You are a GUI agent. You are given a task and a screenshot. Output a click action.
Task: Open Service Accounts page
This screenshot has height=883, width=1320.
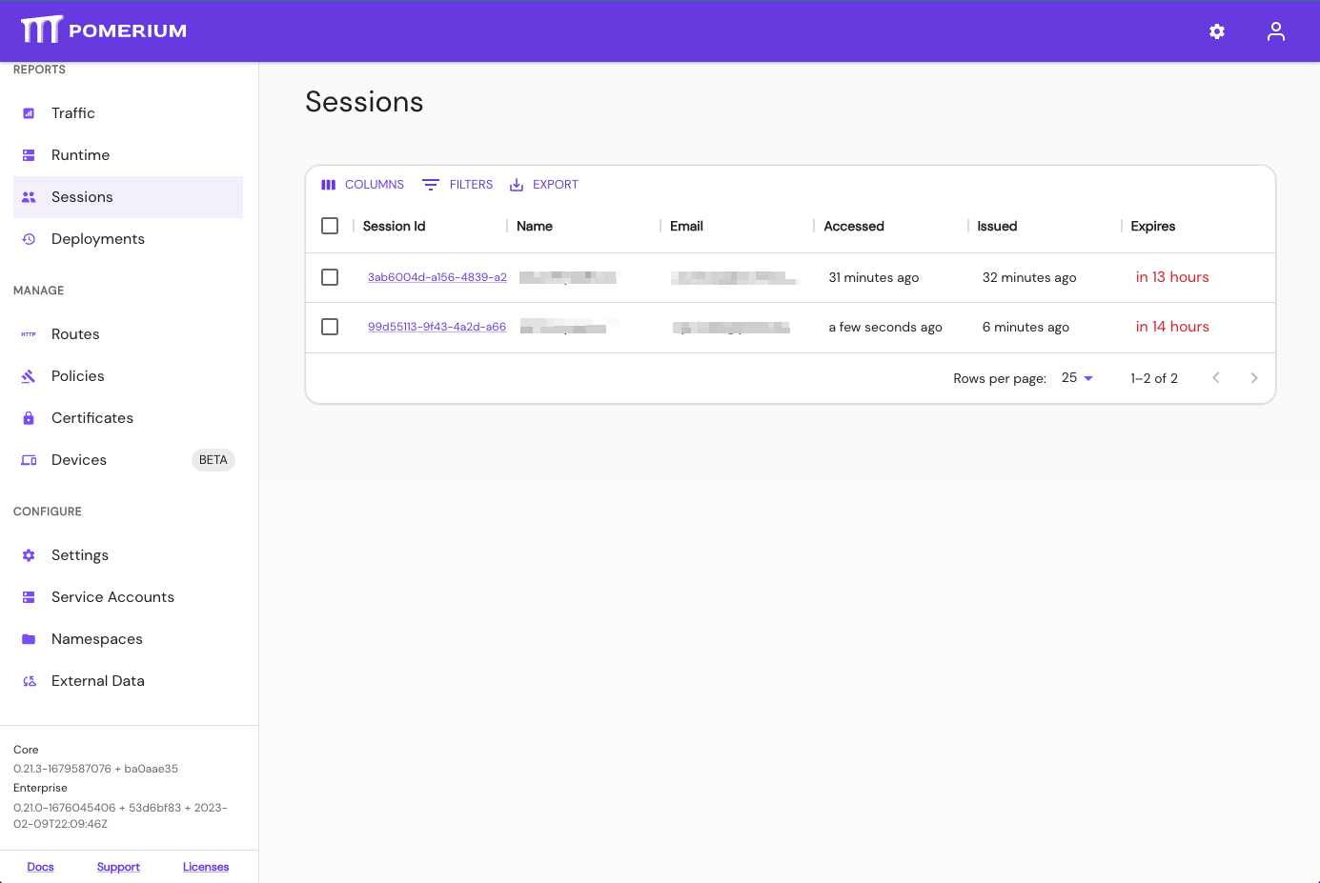[x=128, y=597]
